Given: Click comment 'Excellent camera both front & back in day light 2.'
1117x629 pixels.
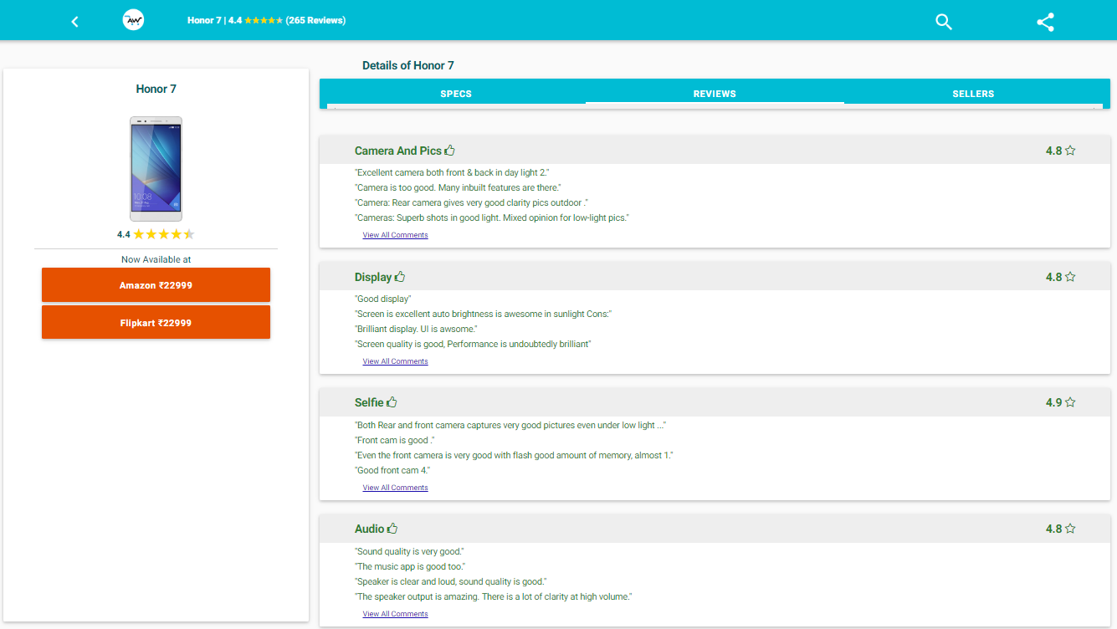Looking at the screenshot, I should [x=452, y=172].
